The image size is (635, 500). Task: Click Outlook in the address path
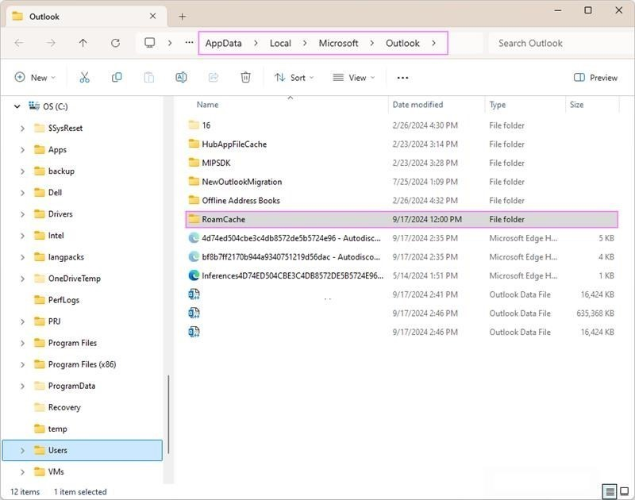[x=402, y=43]
